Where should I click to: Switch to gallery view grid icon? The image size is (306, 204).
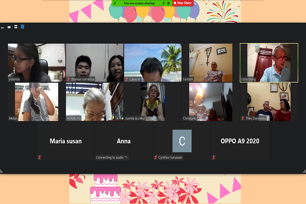click(x=22, y=26)
